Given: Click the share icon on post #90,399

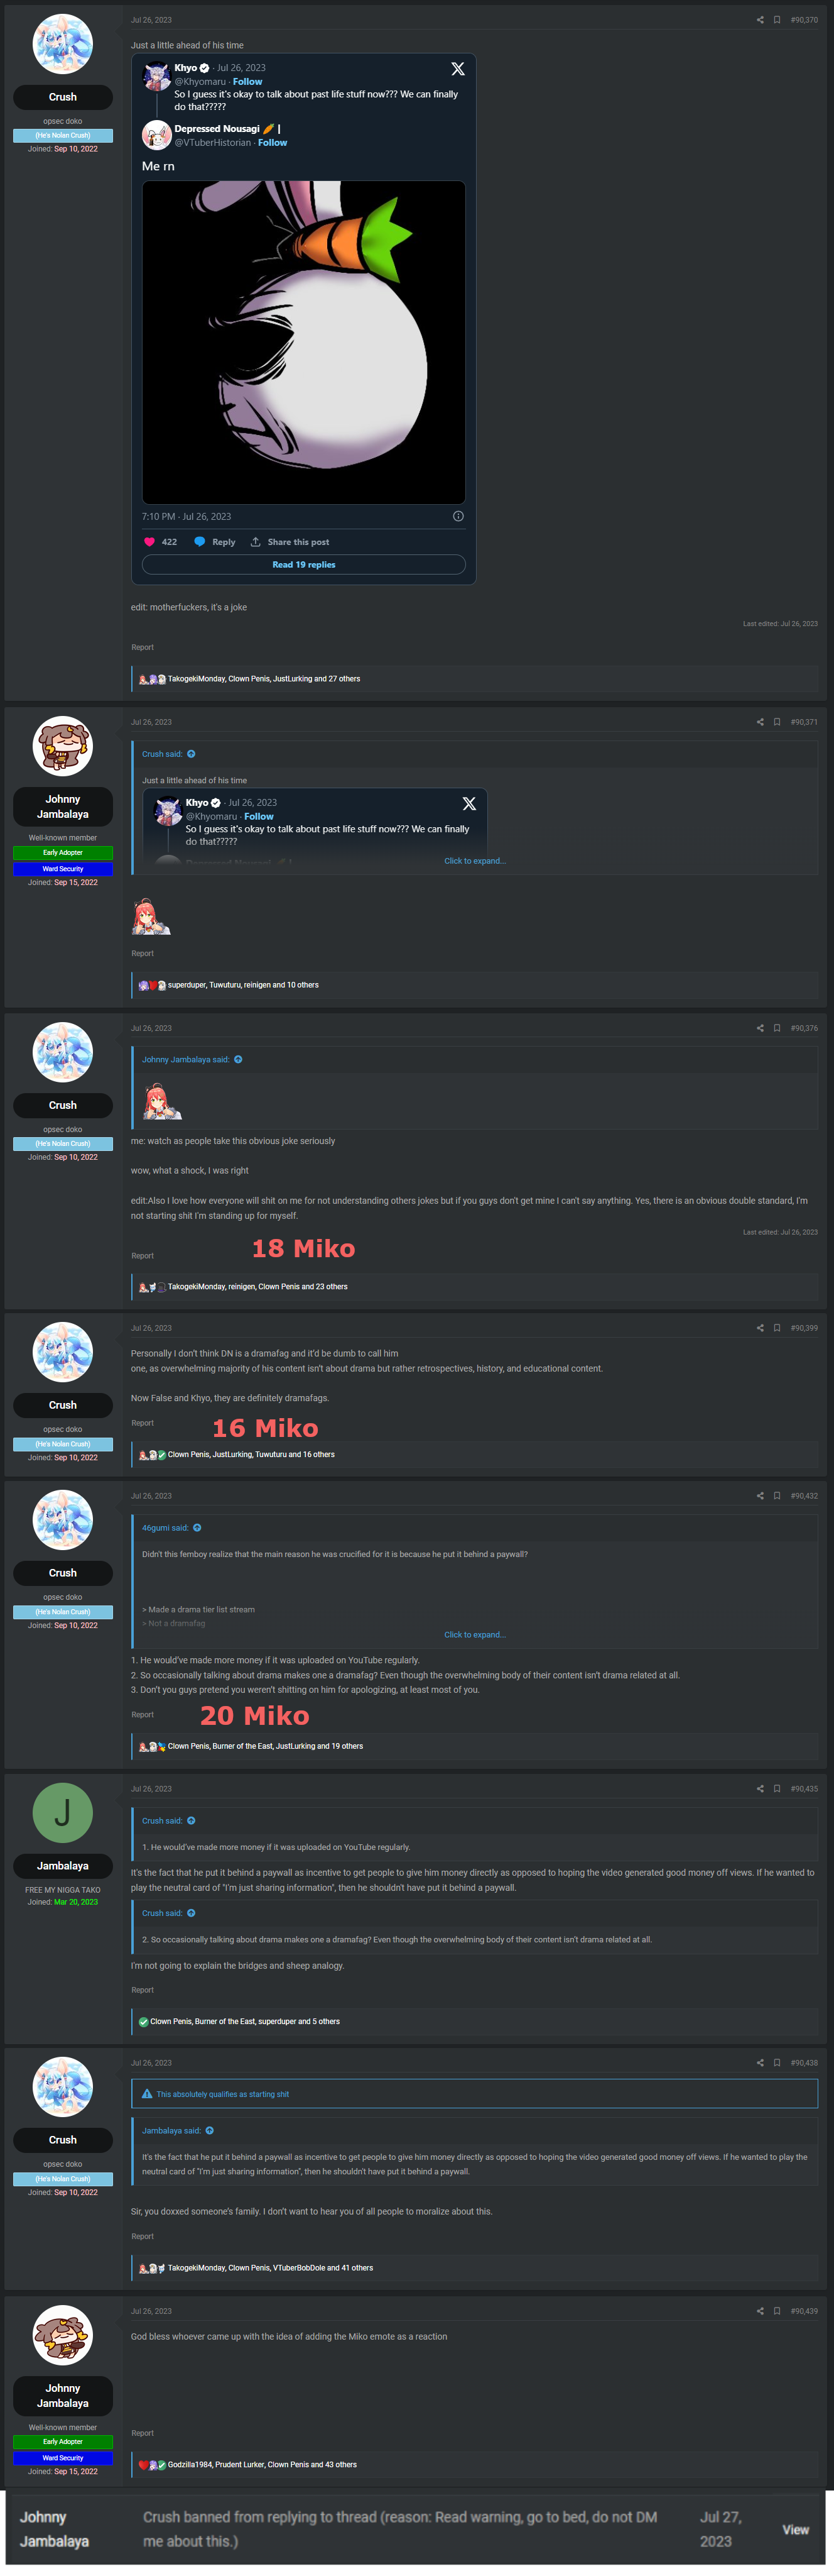Looking at the screenshot, I should pos(760,1328).
